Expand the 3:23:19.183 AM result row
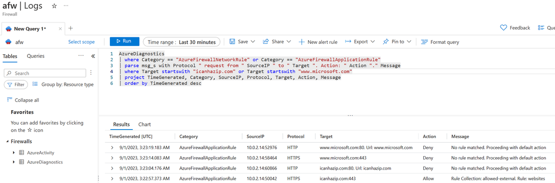555x183 pixels. point(112,148)
